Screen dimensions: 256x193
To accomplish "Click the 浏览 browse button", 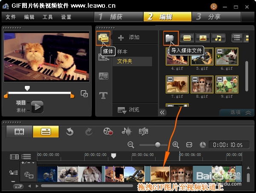I will [x=129, y=110].
